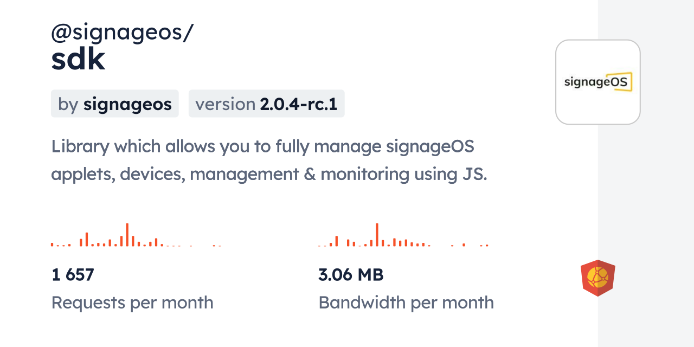
Task: Click the signageOS logo tile
Action: 597,82
